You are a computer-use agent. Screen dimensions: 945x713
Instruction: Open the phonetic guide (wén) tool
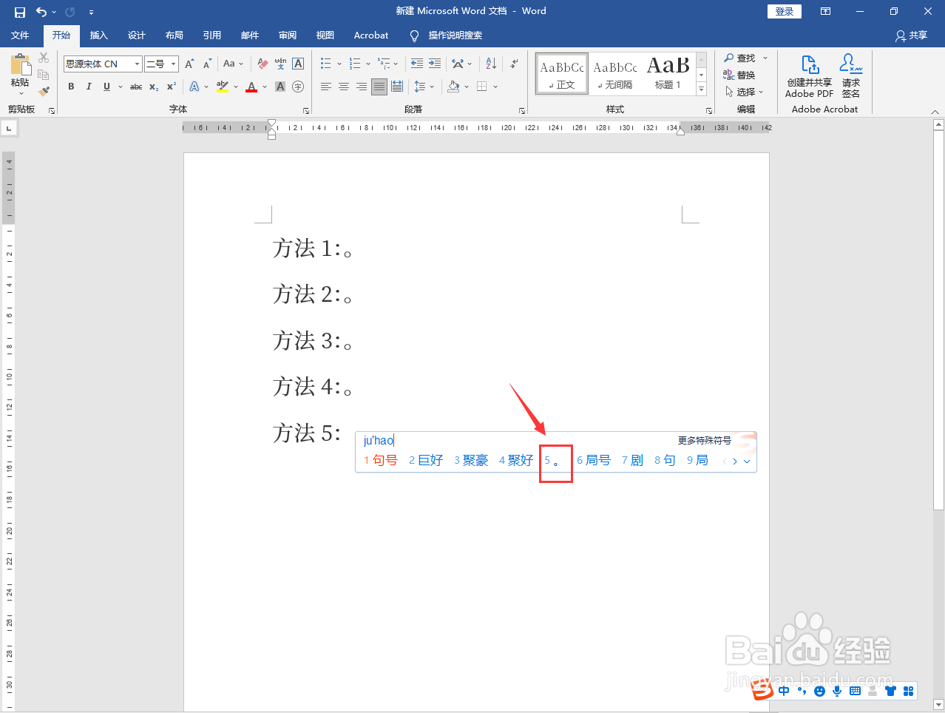pos(280,64)
